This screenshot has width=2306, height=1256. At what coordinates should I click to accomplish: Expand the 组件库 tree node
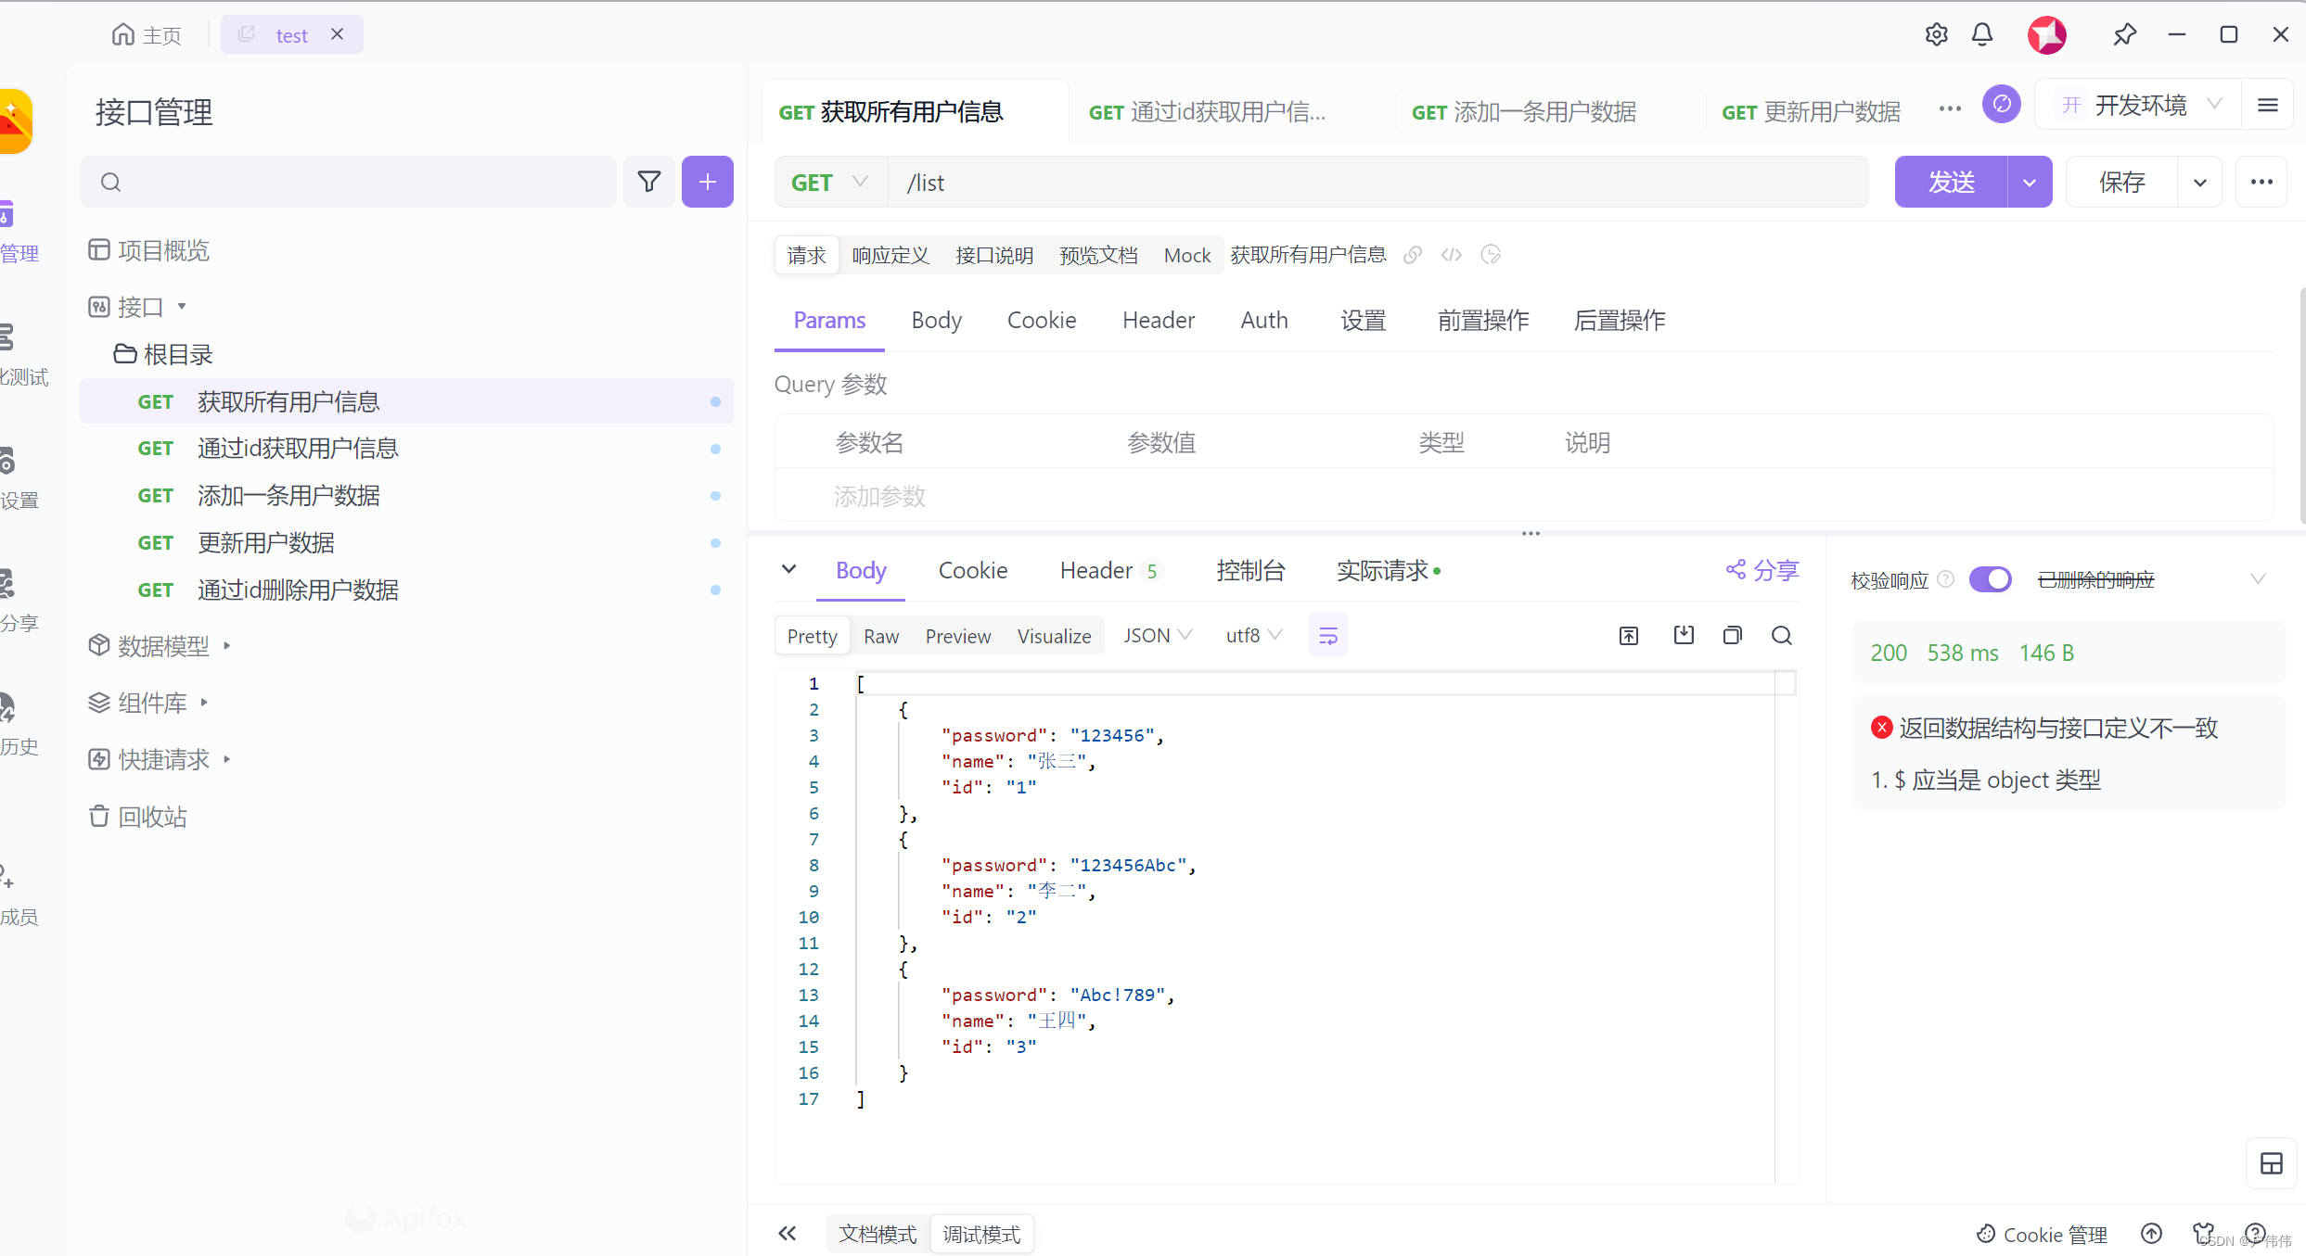204,703
